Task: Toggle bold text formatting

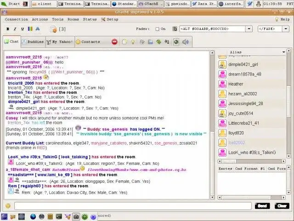Action: point(8,29)
